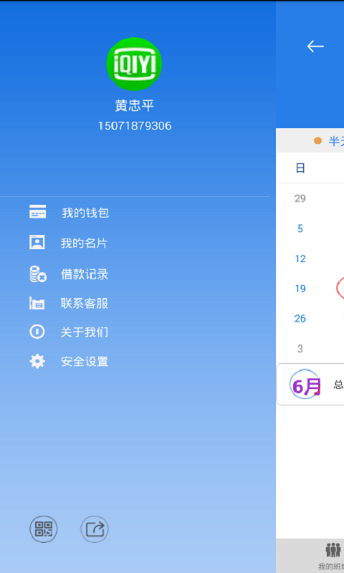Viewport: 344px width, 573px height.
Task: Select calendar date 3
Action: click(x=300, y=349)
